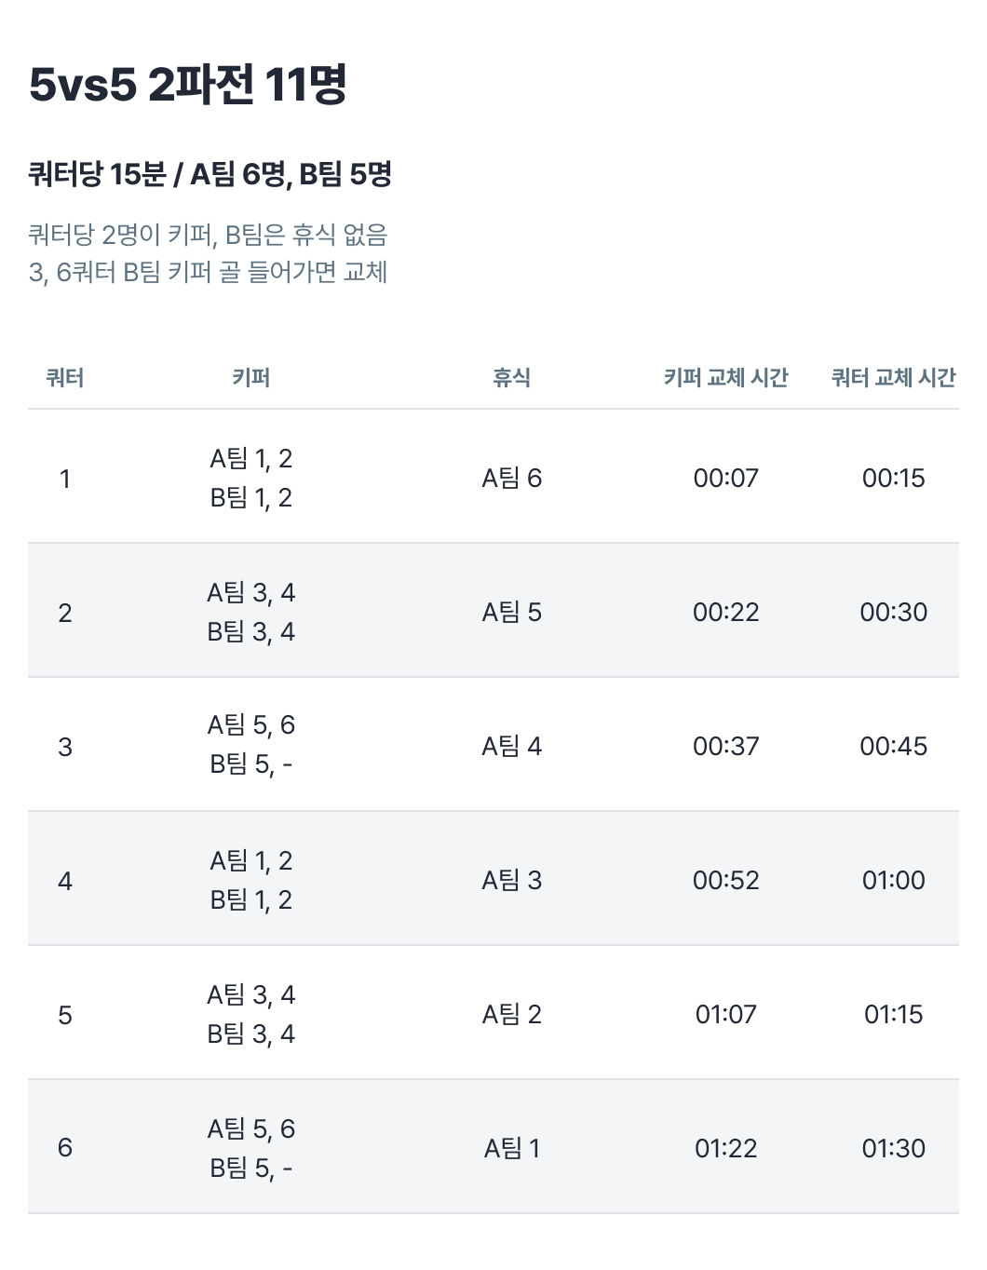This screenshot has width=987, height=1270.
Task: Select quarter swap time 01:15
Action: pyautogui.click(x=893, y=1014)
